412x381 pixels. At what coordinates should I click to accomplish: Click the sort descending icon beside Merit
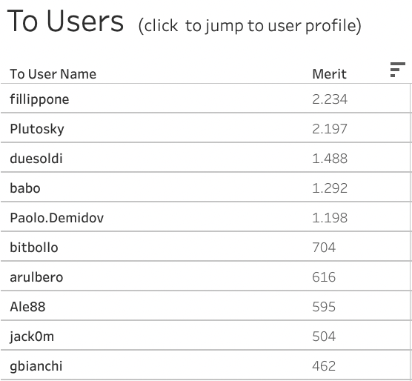[397, 70]
